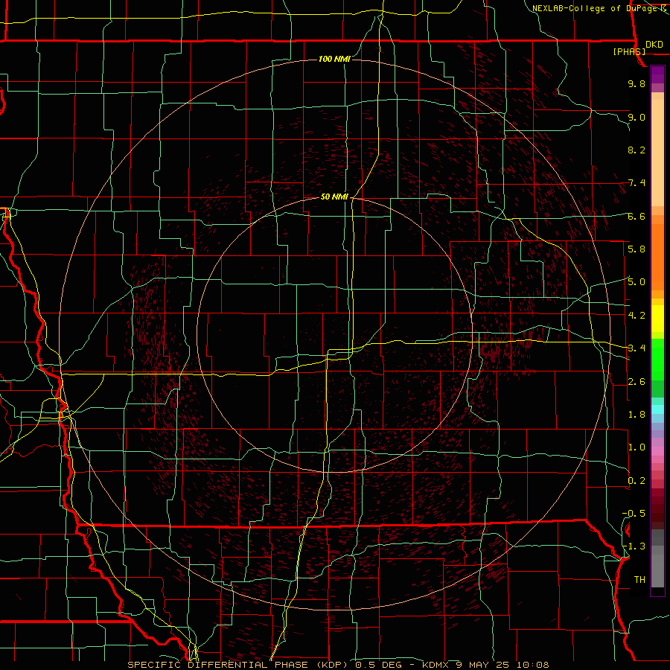The width and height of the screenshot is (670, 670).
Task: Click the 6.6 value on color scale
Action: [x=636, y=216]
